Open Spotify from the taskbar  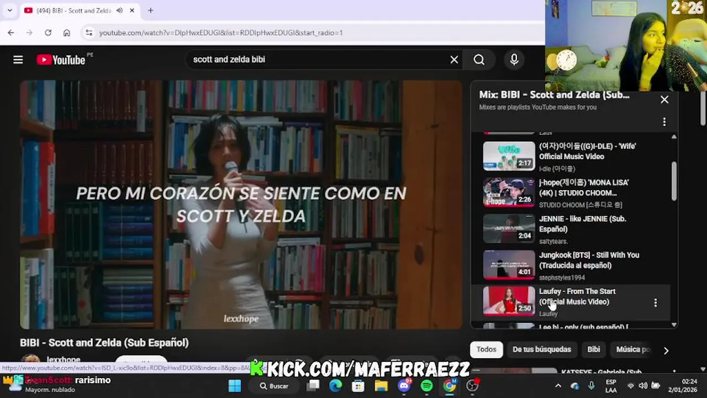(427, 386)
